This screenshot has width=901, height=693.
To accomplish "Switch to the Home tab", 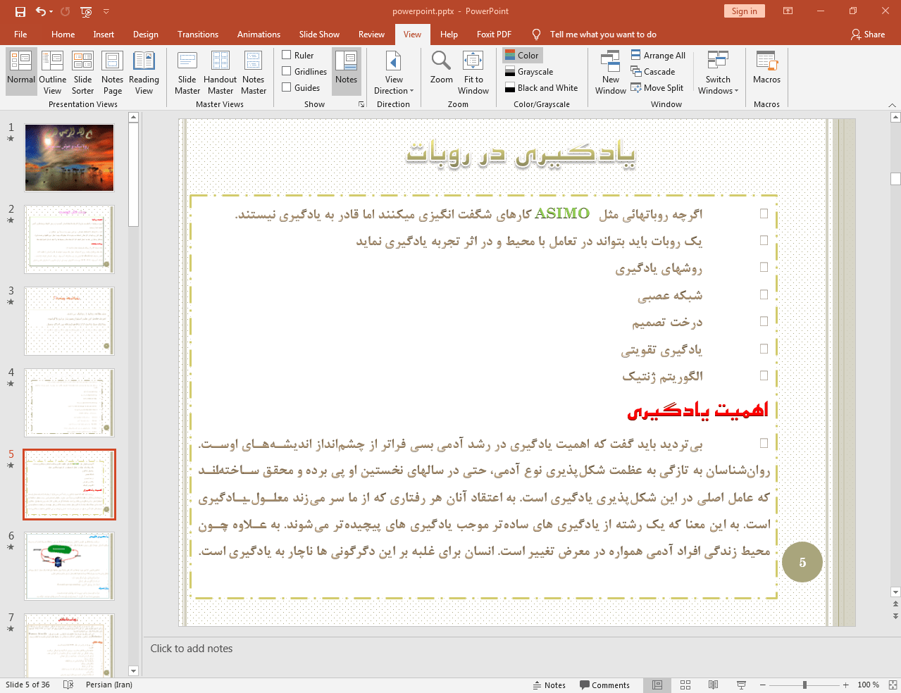I will (x=63, y=34).
